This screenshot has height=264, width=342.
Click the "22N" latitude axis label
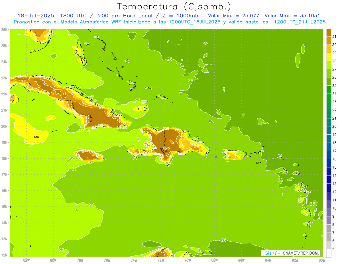pyautogui.click(x=4, y=94)
